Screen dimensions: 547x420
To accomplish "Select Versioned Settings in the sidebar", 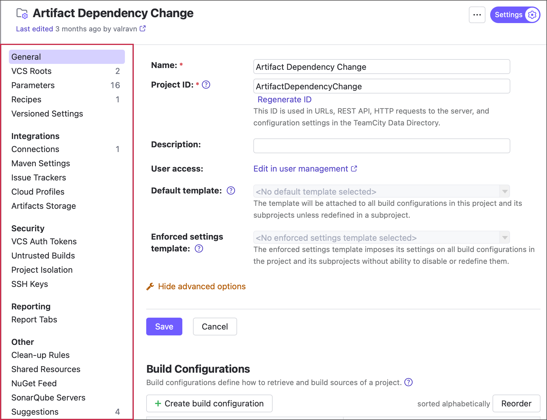I will point(47,114).
